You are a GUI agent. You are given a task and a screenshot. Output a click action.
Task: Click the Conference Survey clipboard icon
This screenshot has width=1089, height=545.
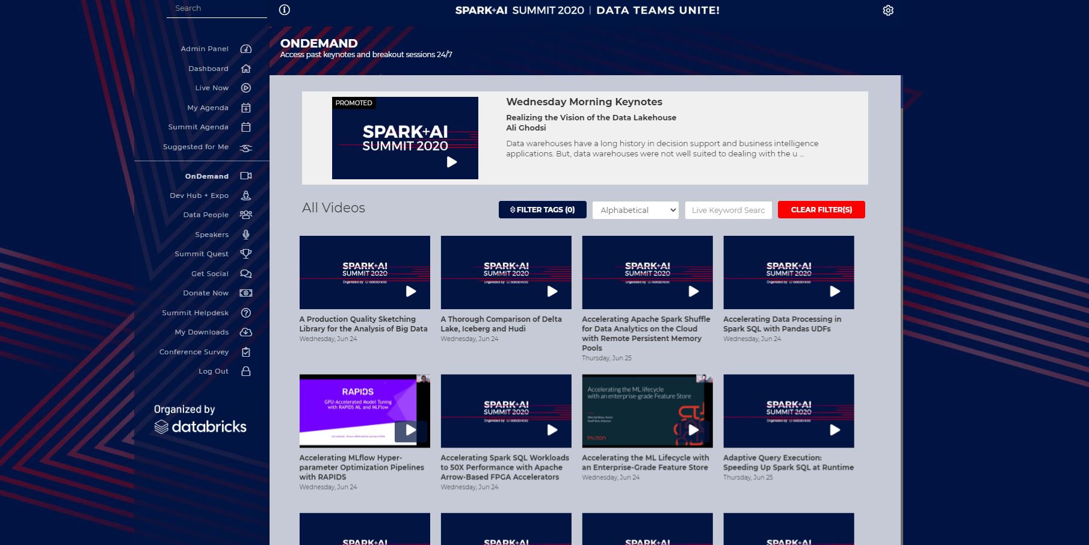coord(245,352)
